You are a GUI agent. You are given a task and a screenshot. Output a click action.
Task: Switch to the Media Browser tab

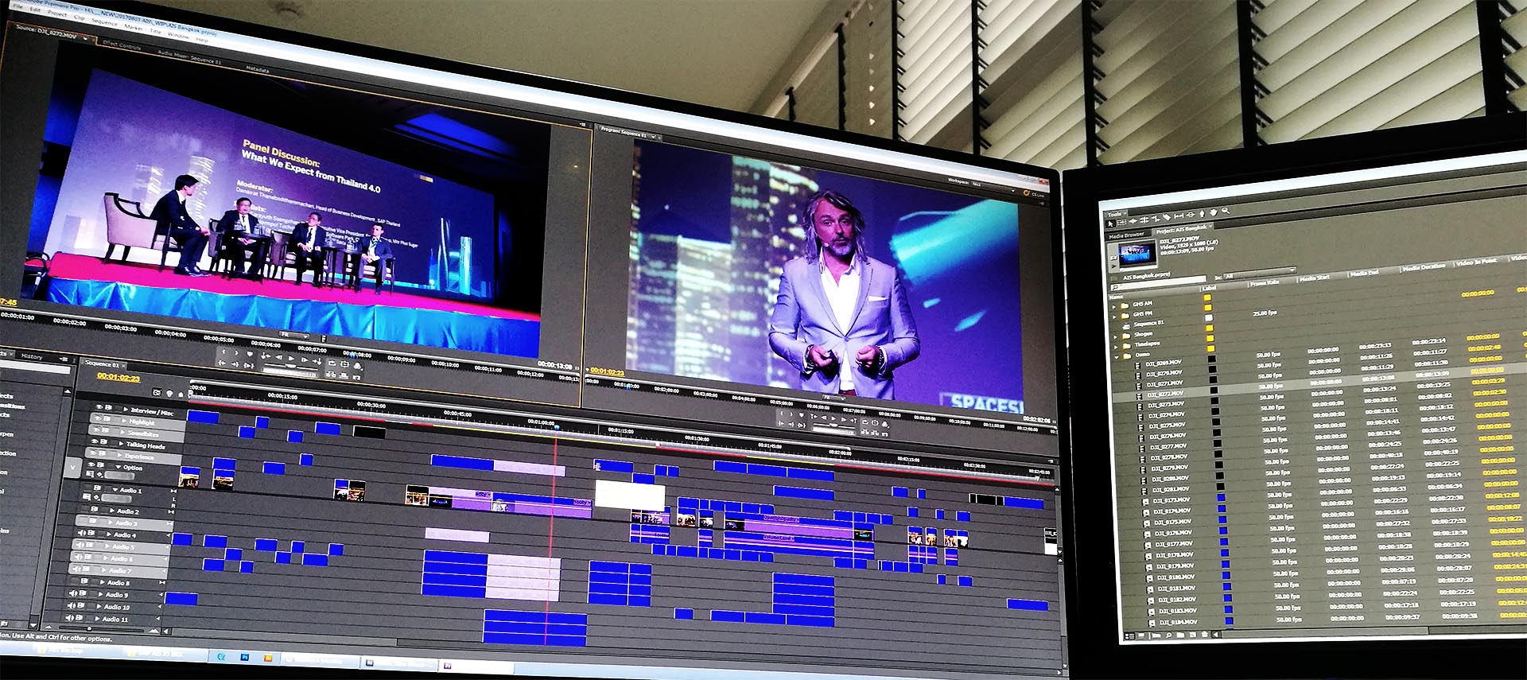tap(1125, 235)
